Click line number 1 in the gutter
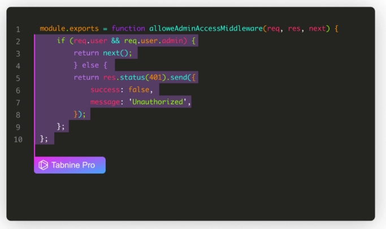The image size is (386, 229). click(18, 29)
